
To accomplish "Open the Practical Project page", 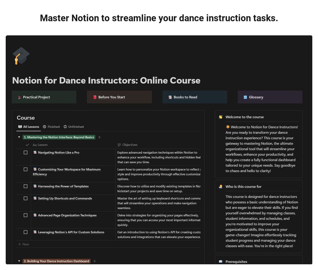I will click(x=44, y=97).
